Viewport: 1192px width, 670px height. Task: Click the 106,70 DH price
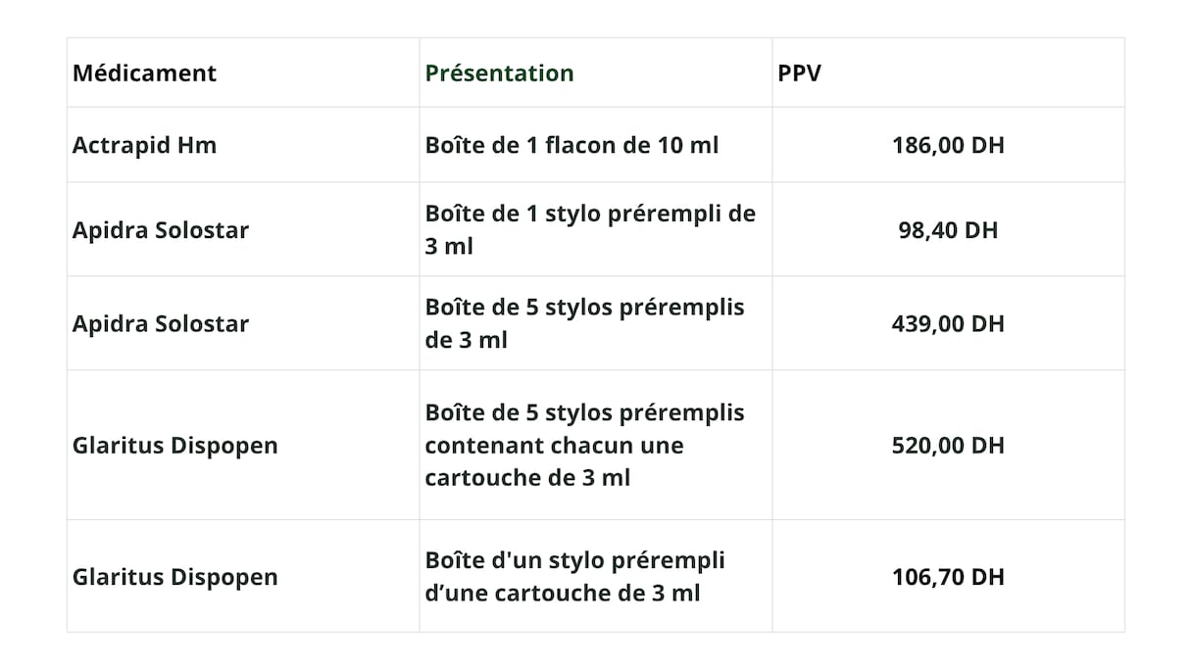[x=948, y=577]
